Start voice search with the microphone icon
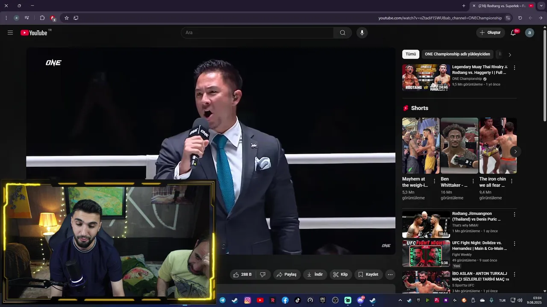 click(362, 33)
